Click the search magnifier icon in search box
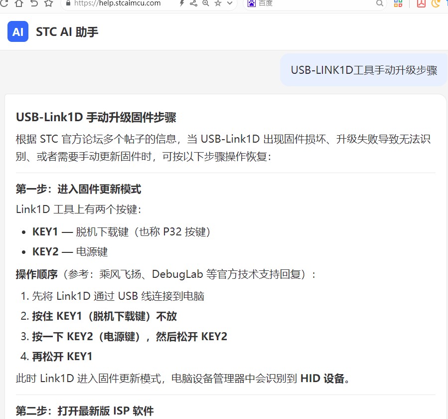The height and width of the screenshot is (419, 448). [379, 3]
